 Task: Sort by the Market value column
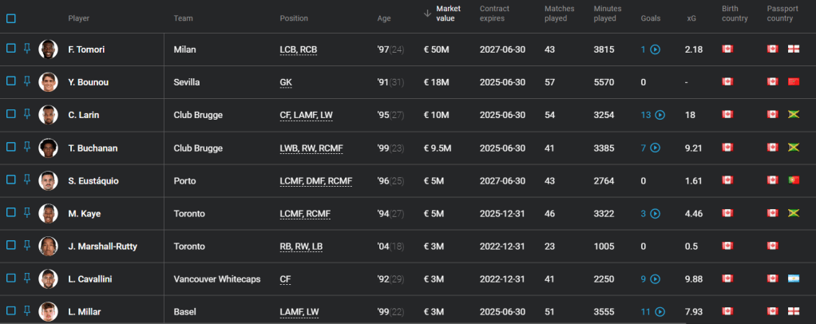coord(448,14)
